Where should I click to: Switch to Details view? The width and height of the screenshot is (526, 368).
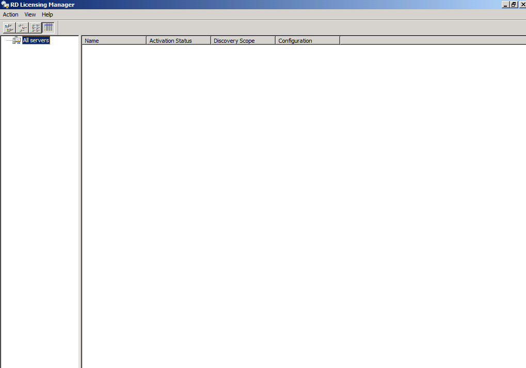(x=49, y=27)
